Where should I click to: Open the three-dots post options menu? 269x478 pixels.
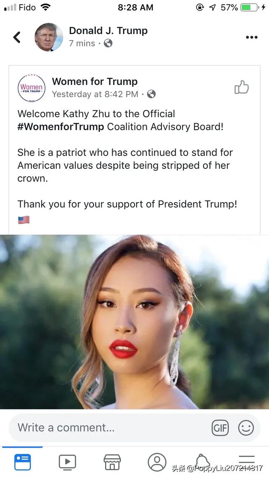[x=252, y=37]
